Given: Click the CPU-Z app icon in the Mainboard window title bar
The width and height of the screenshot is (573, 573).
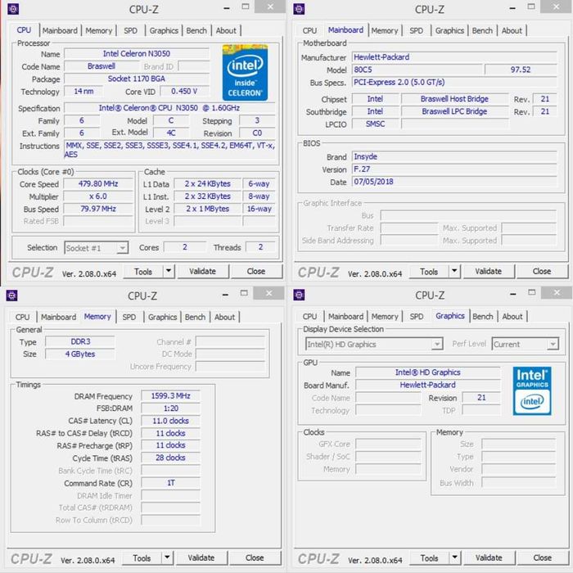Looking at the screenshot, I should [299, 9].
